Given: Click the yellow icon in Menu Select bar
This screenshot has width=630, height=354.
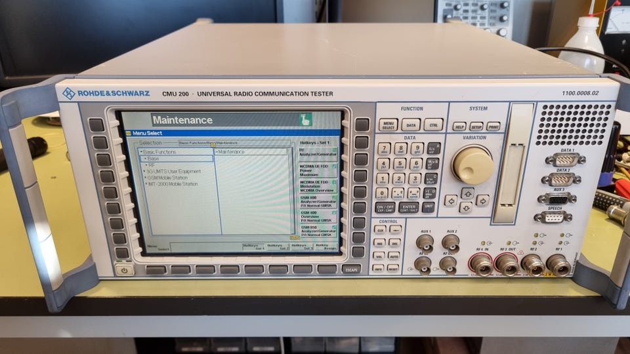Looking at the screenshot, I should (129, 133).
